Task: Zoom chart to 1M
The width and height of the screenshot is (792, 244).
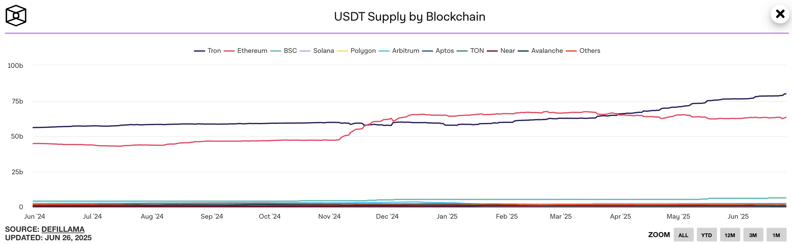Action: pos(776,235)
